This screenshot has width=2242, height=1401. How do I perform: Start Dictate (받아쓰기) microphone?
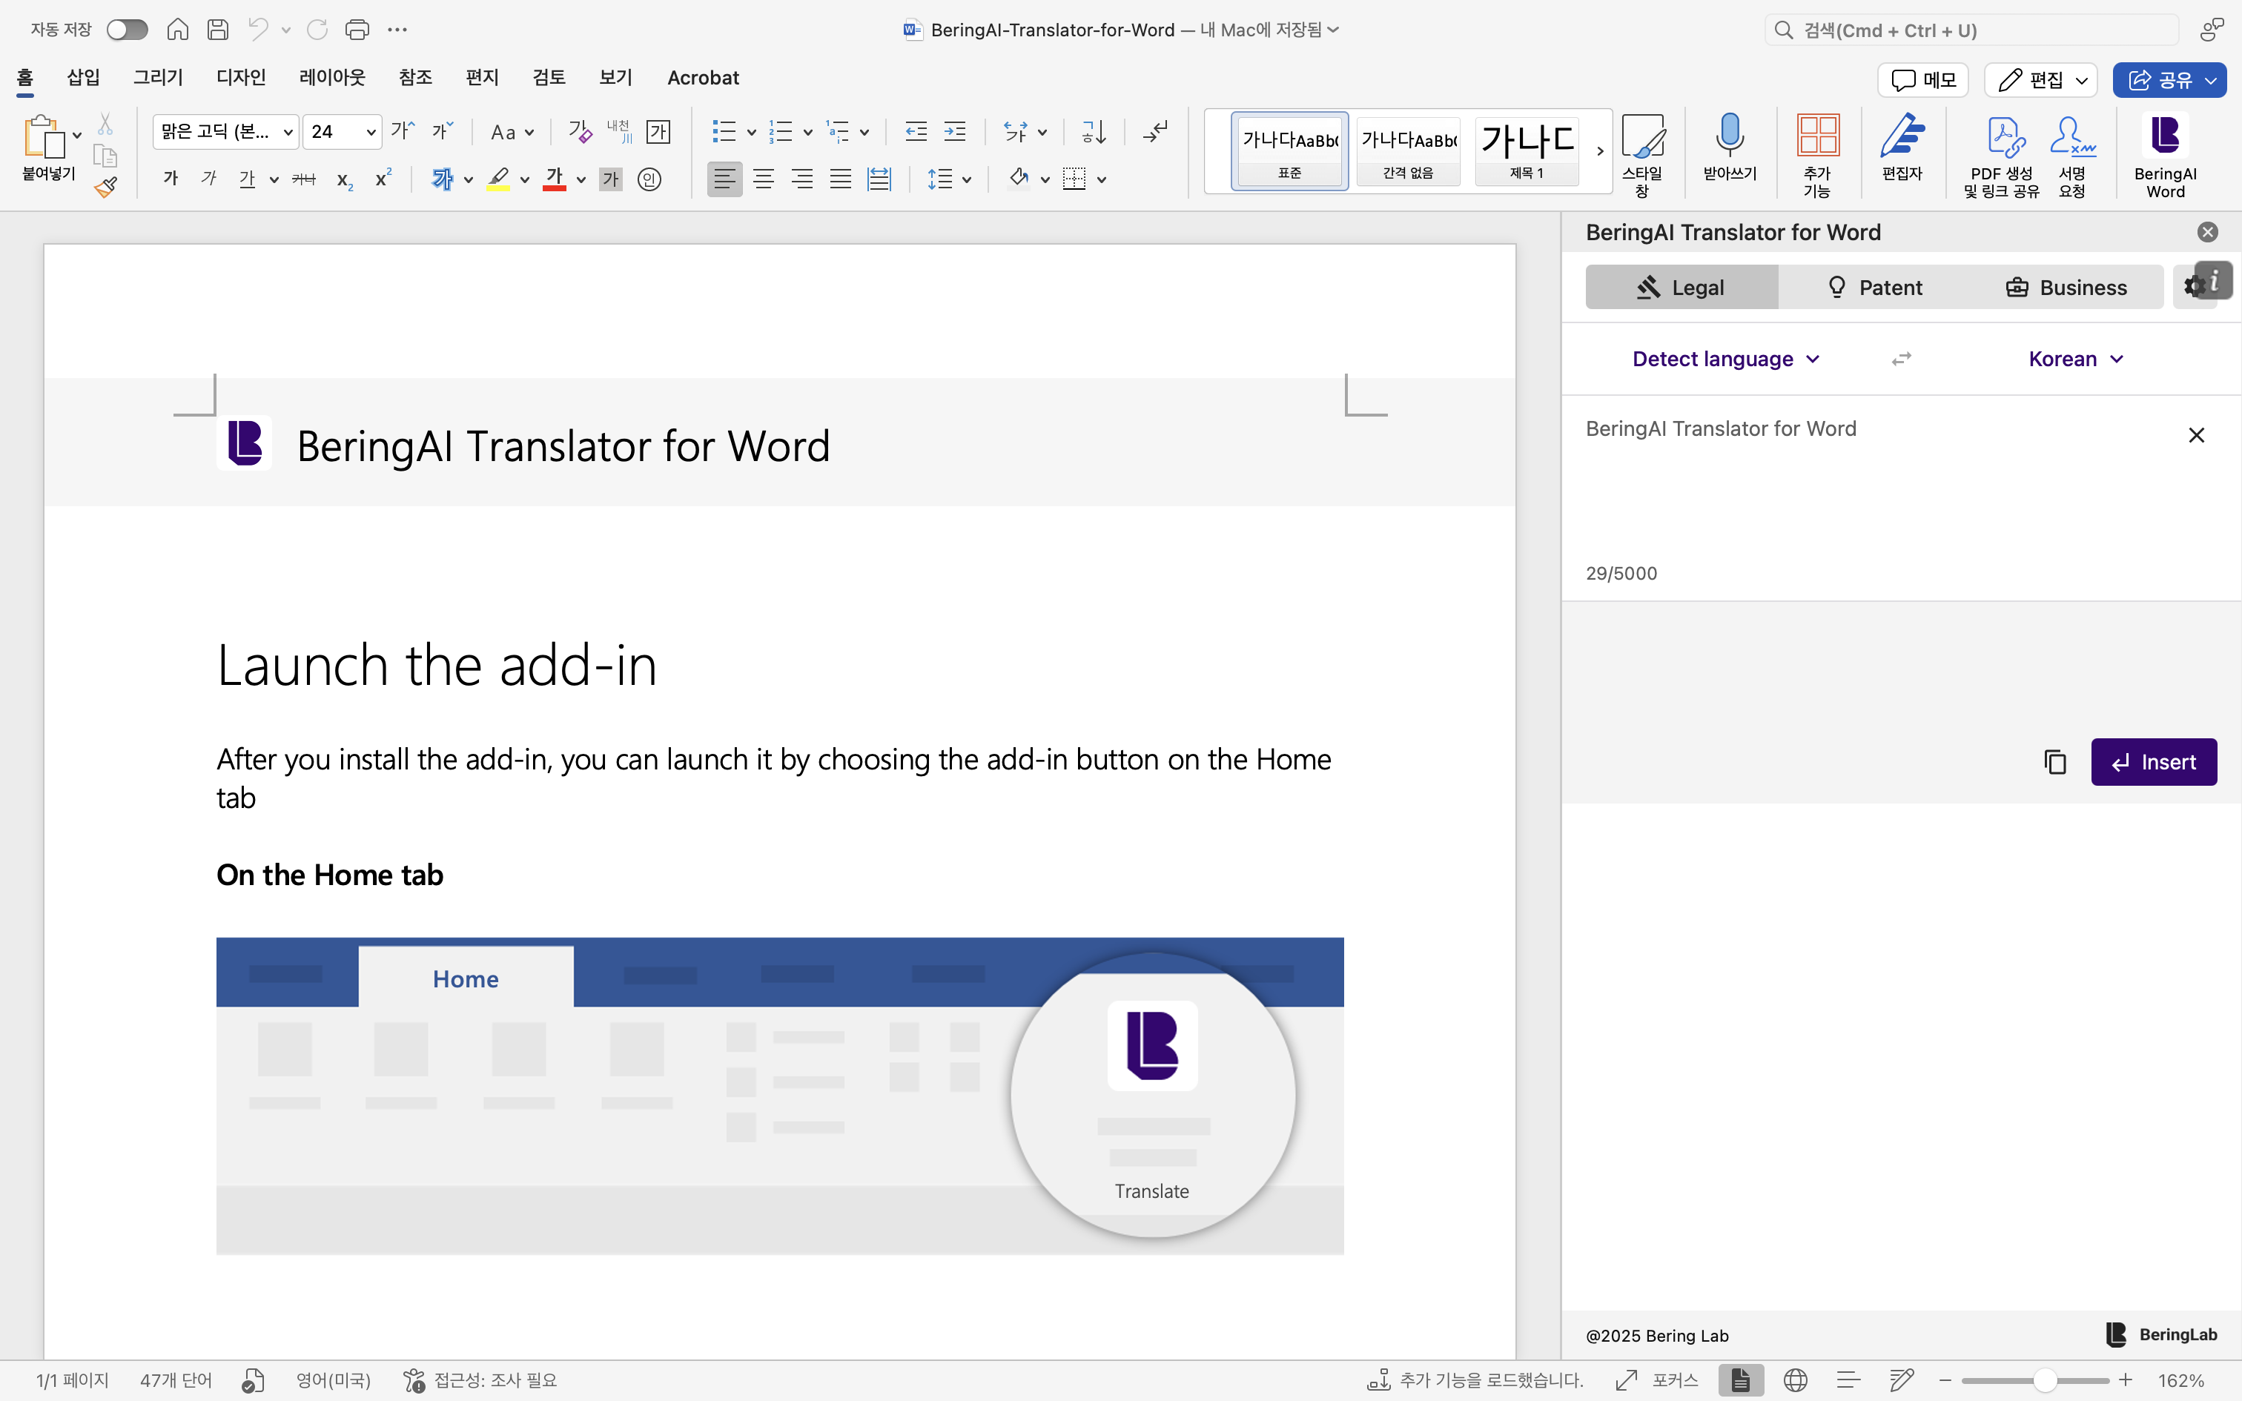(1730, 147)
